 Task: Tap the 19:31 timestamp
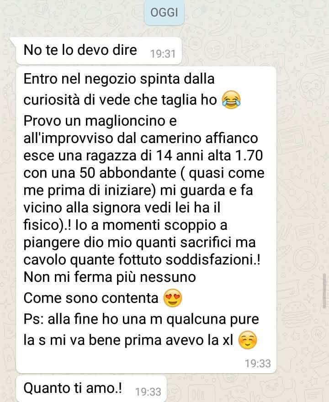point(163,54)
